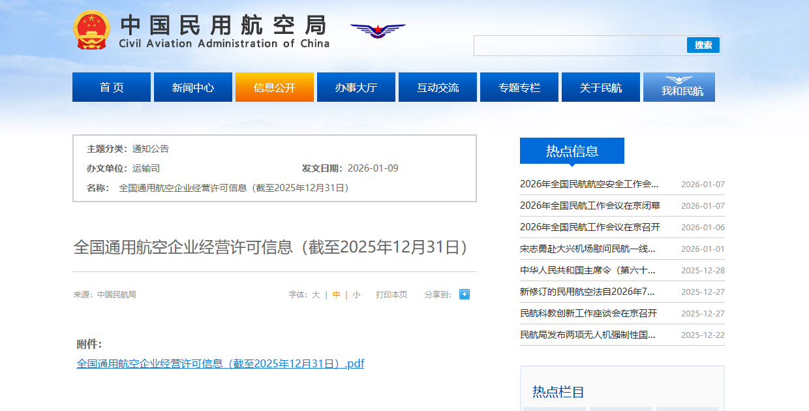The width and height of the screenshot is (809, 411).
Task: Open 2026年全国民航工作会议在京闭幕 news link
Action: tap(590, 205)
